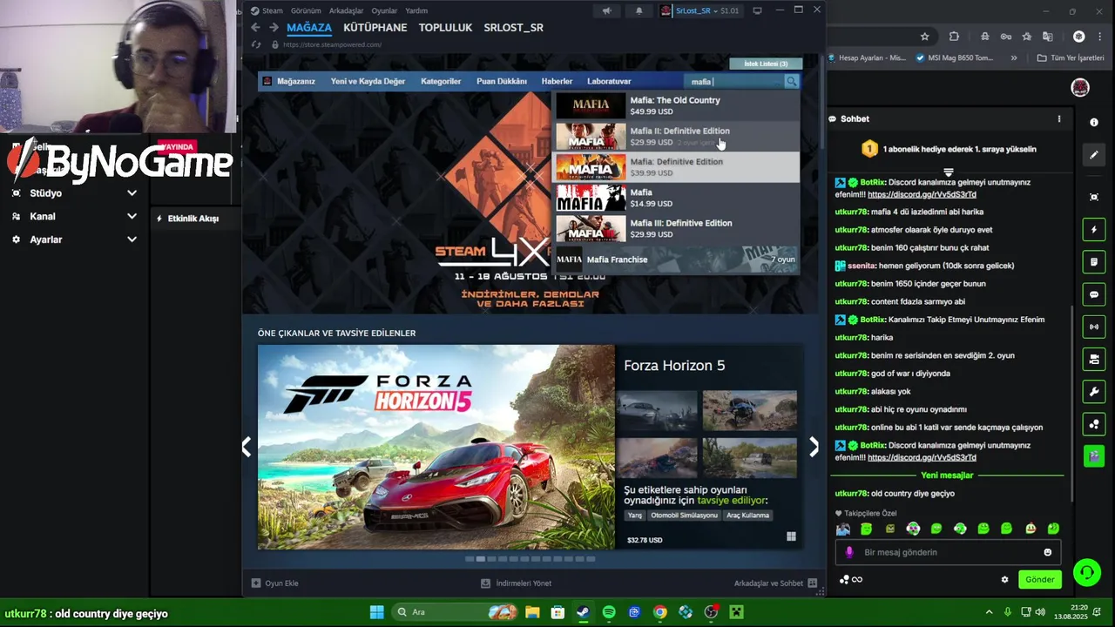The image size is (1115, 627).
Task: Click the wrench tool icon in right toolbar
Action: [x=1094, y=392]
